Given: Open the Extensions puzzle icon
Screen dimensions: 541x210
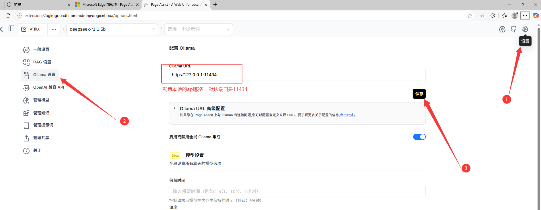Looking at the screenshot, I should coord(493,15).
